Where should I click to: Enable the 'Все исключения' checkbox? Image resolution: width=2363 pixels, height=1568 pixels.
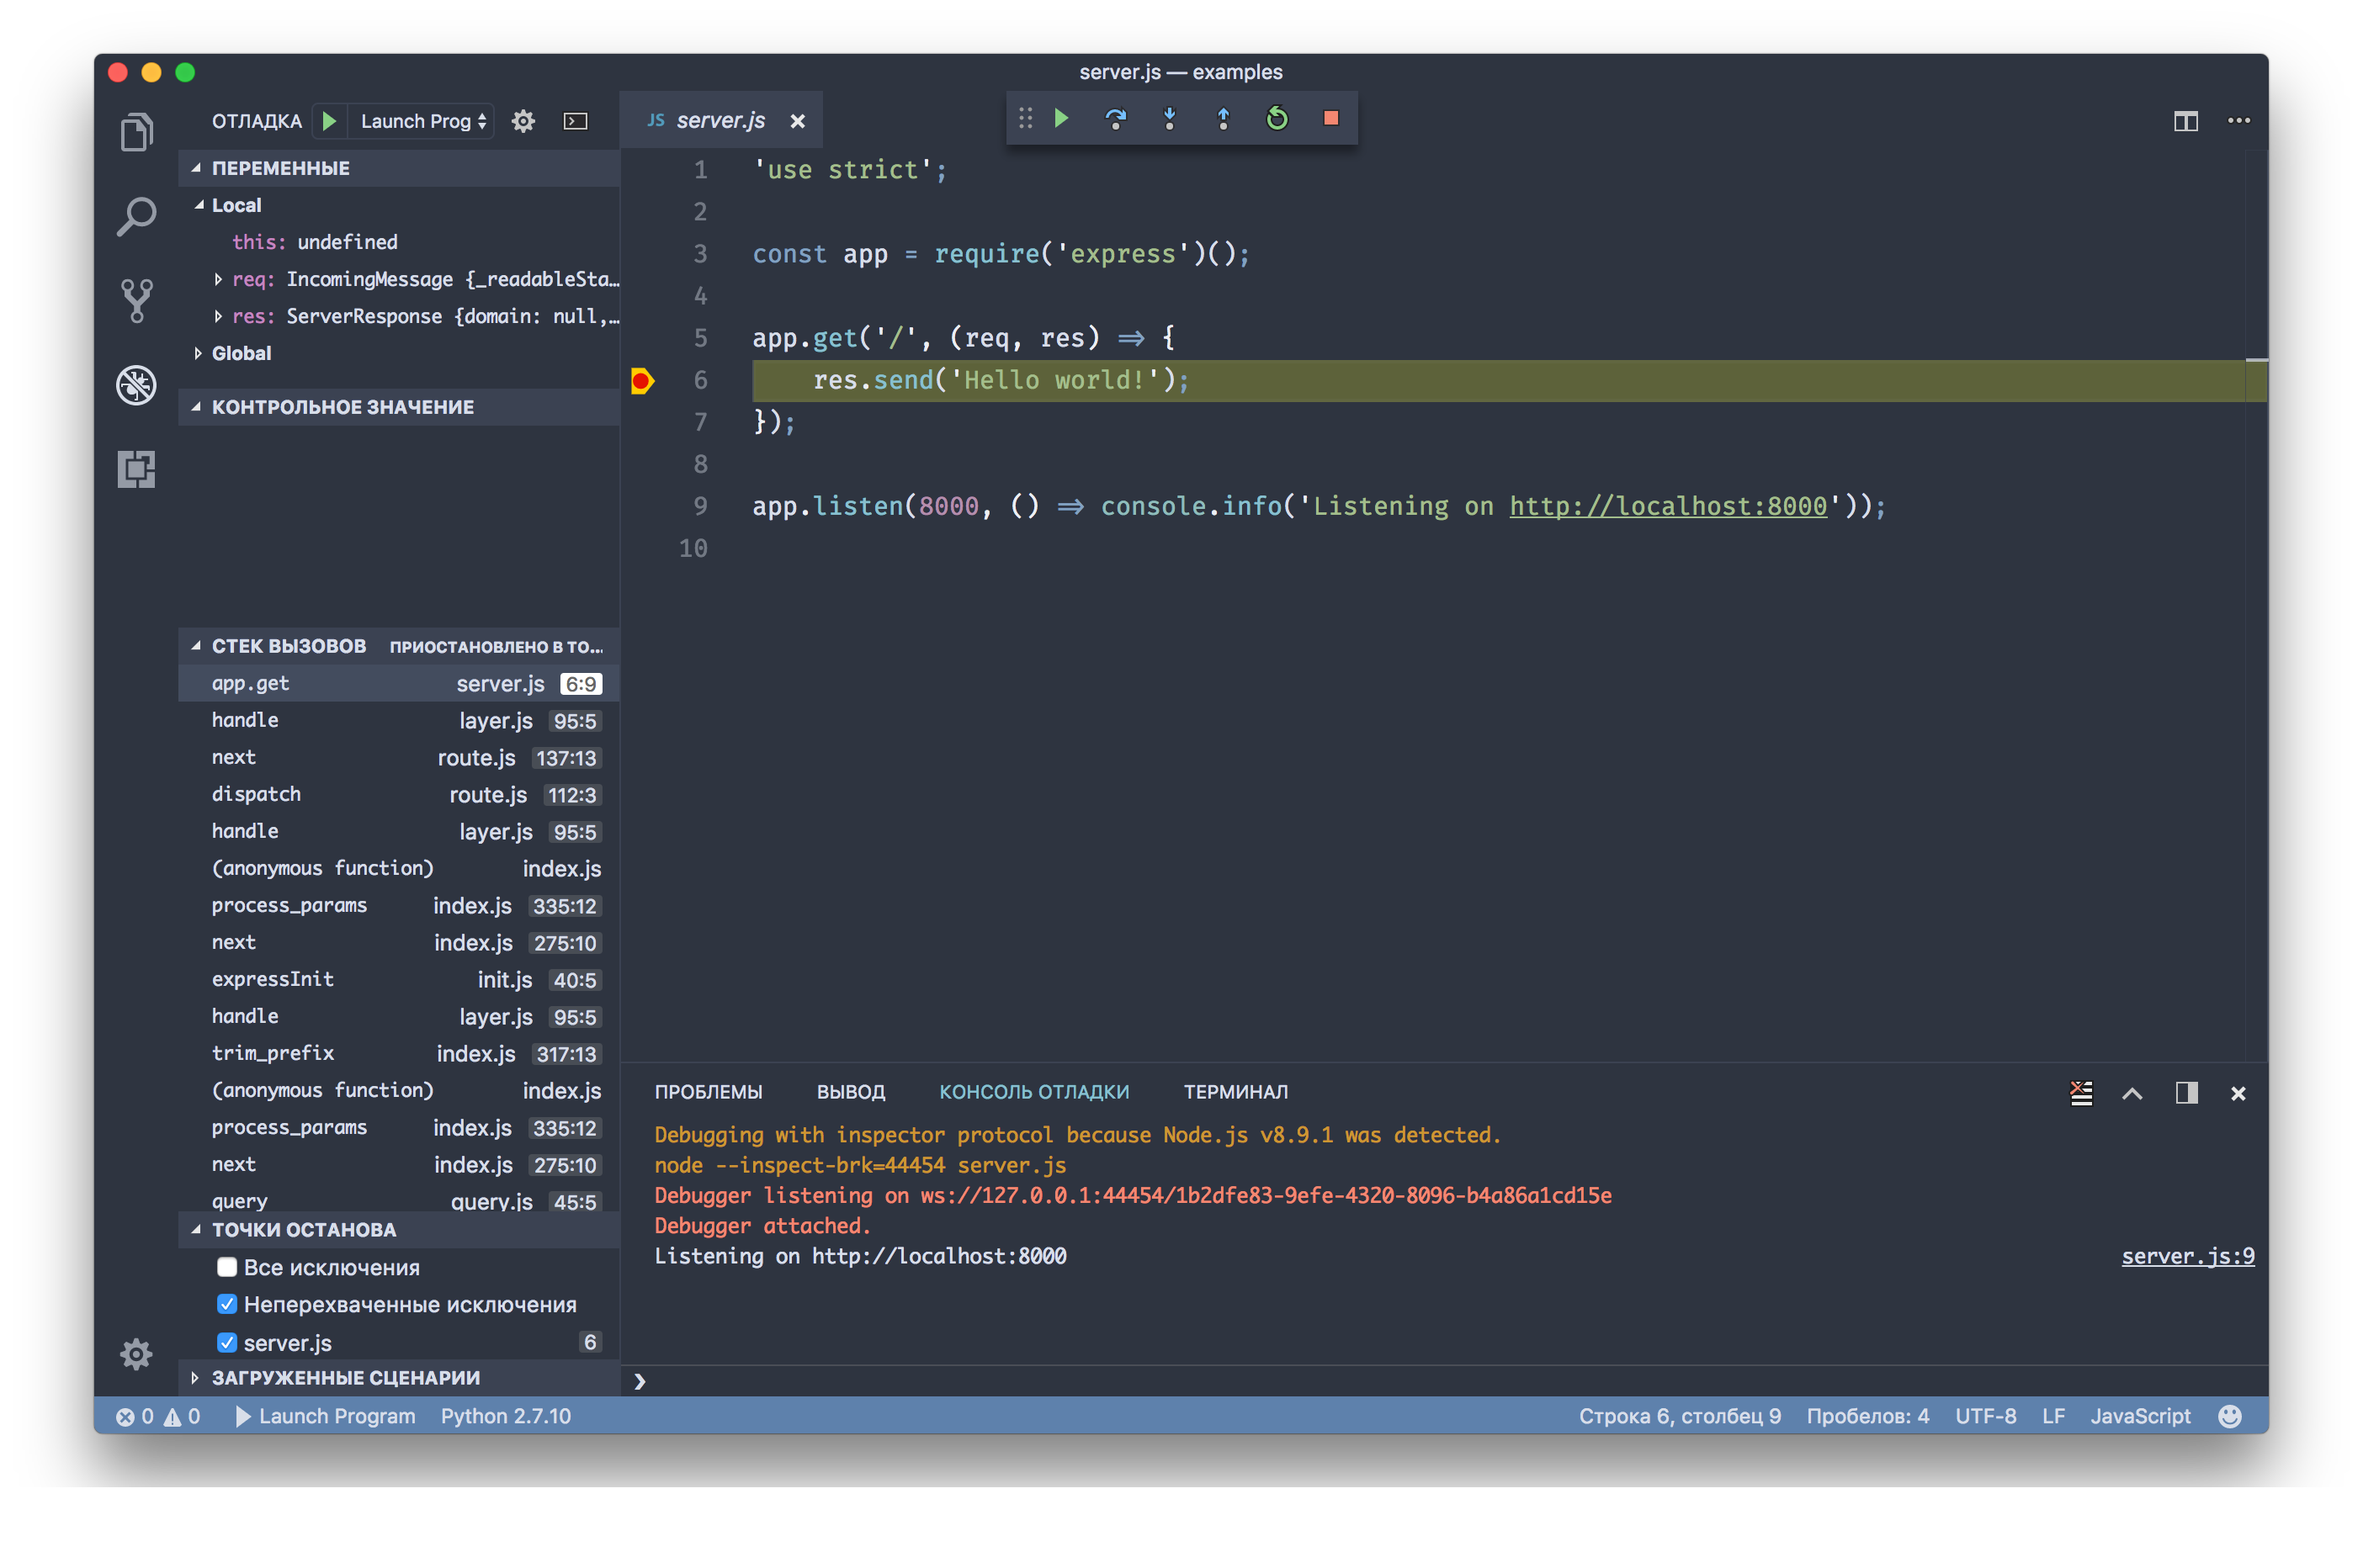(x=227, y=1267)
